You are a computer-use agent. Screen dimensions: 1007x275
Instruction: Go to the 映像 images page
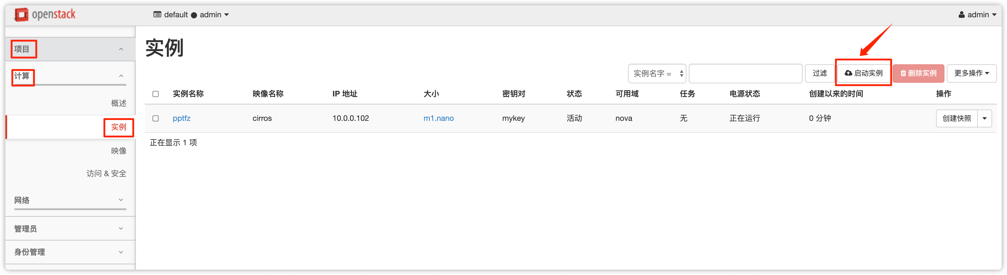click(x=119, y=151)
